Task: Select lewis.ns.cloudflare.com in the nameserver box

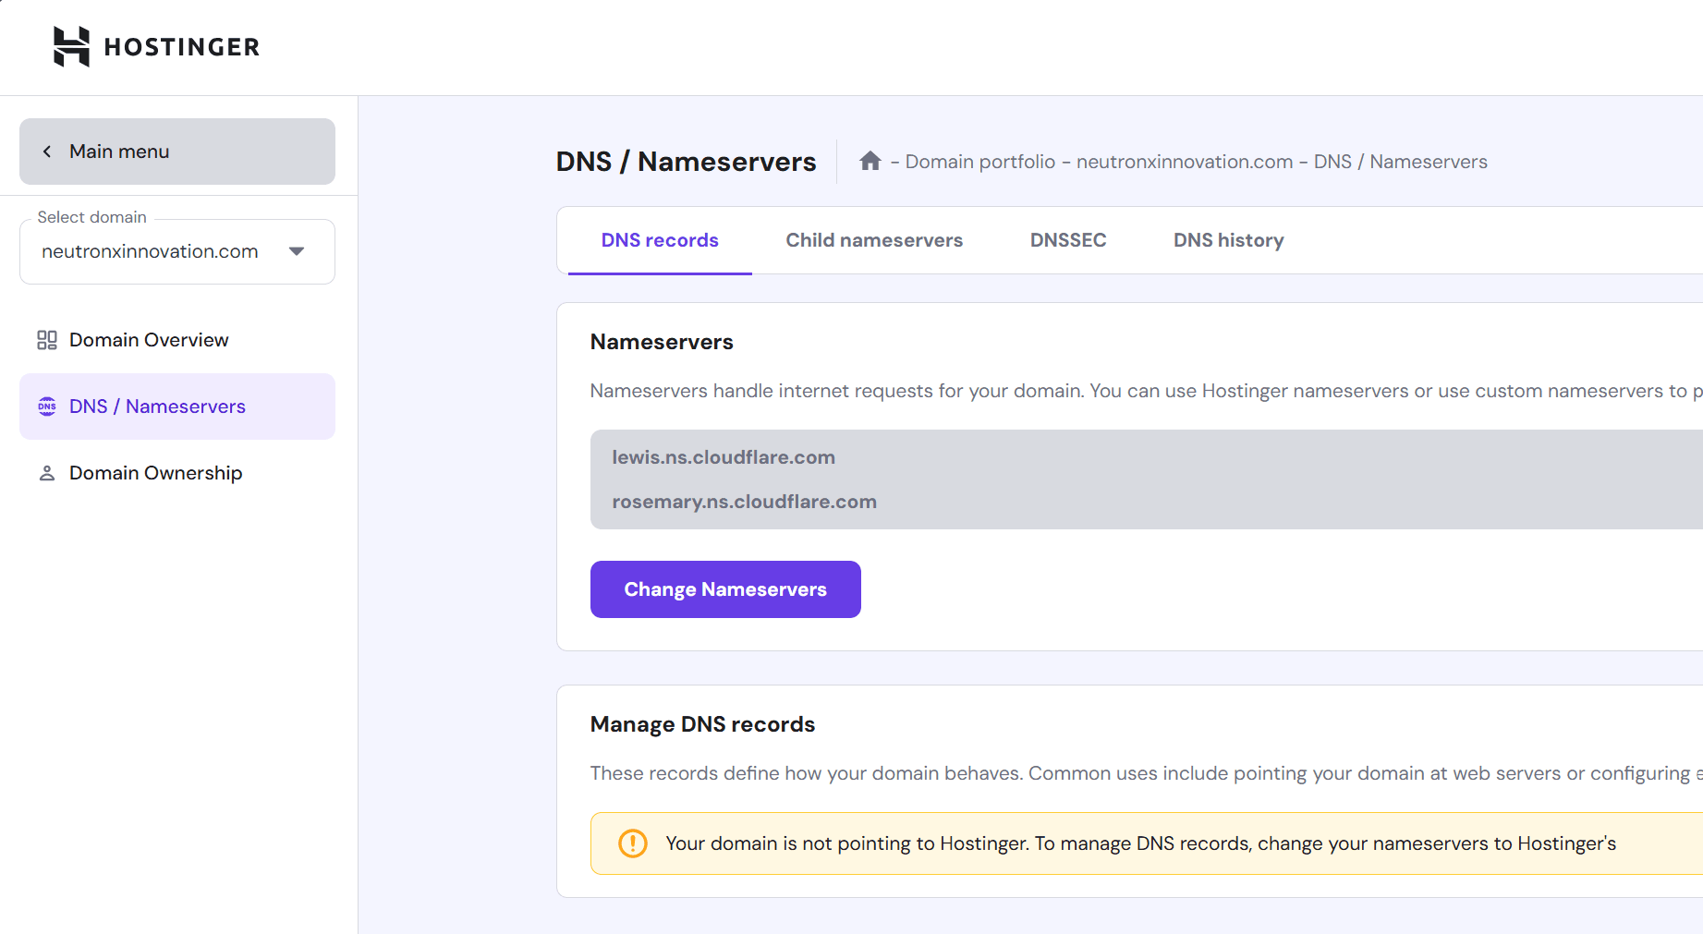Action: click(724, 456)
